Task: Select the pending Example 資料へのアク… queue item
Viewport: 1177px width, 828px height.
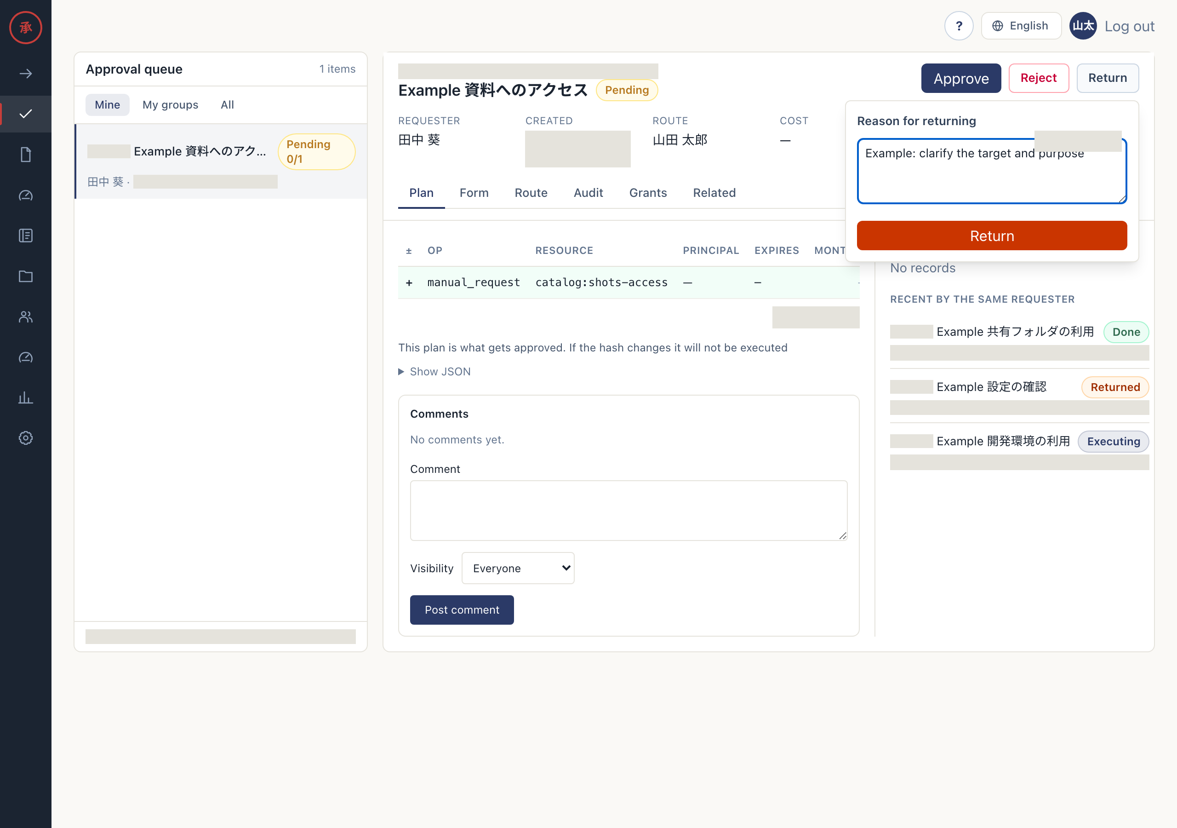Action: tap(222, 161)
